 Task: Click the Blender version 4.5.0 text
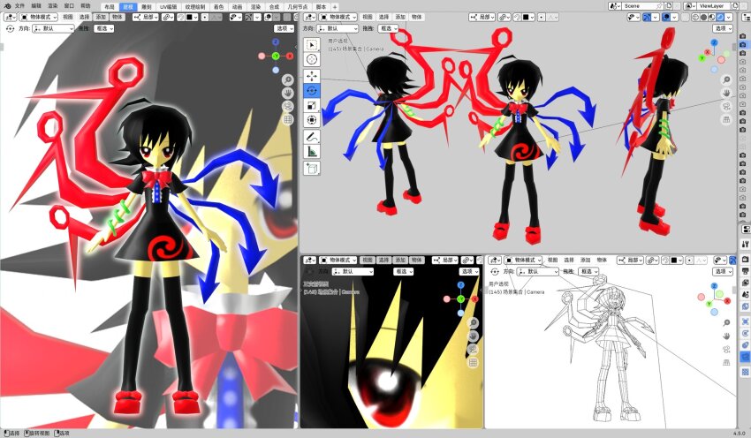[739, 433]
